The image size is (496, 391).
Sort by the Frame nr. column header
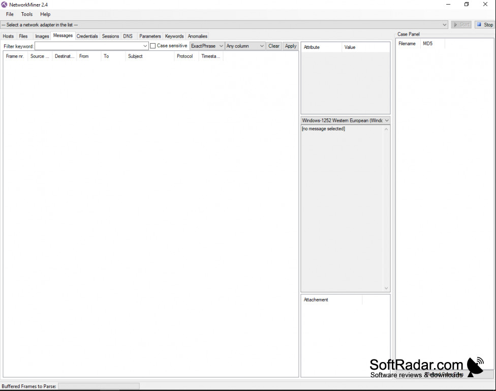[15, 56]
